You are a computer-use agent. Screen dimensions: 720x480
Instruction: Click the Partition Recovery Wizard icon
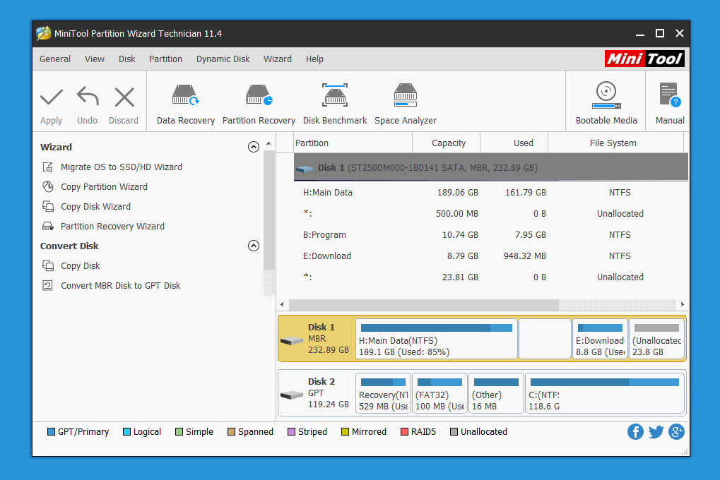[48, 226]
